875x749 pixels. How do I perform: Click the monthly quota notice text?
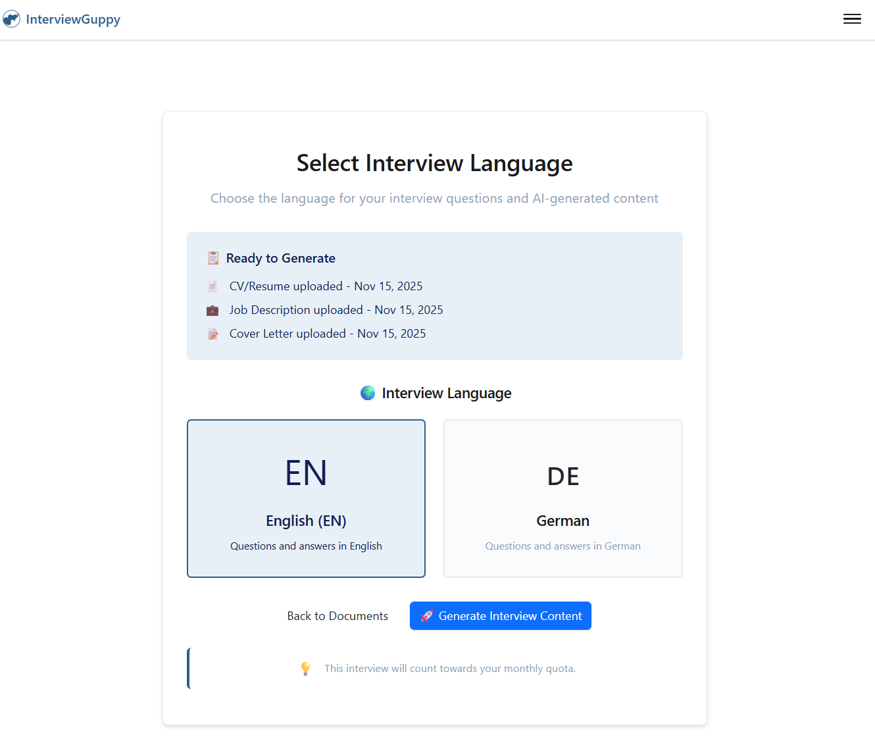pyautogui.click(x=450, y=667)
